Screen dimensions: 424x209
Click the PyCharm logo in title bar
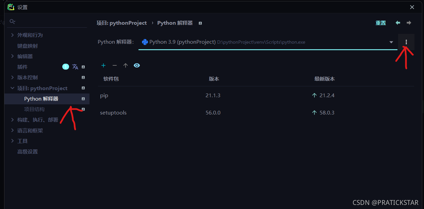(11, 7)
